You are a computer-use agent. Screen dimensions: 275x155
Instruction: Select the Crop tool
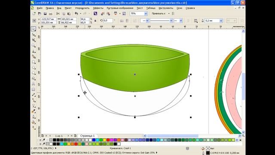pos(34,40)
